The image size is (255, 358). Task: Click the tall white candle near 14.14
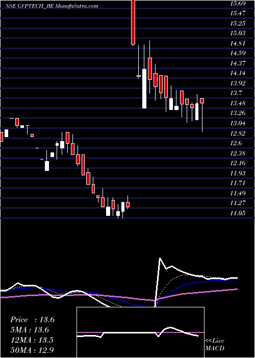(144, 88)
